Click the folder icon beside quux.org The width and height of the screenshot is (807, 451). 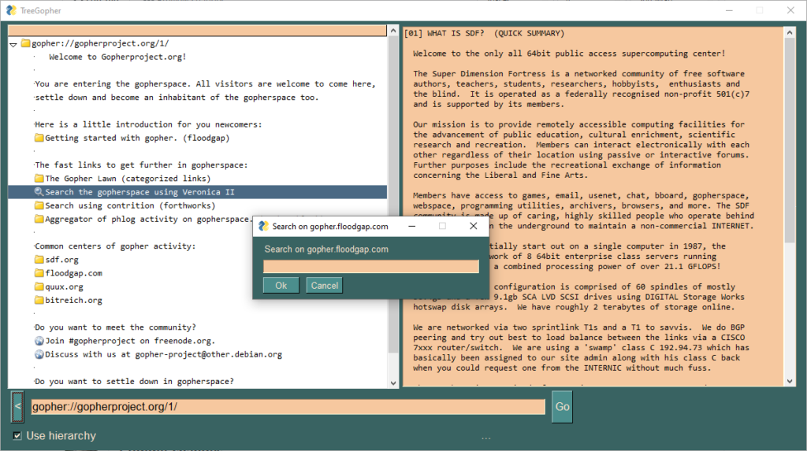(x=39, y=286)
